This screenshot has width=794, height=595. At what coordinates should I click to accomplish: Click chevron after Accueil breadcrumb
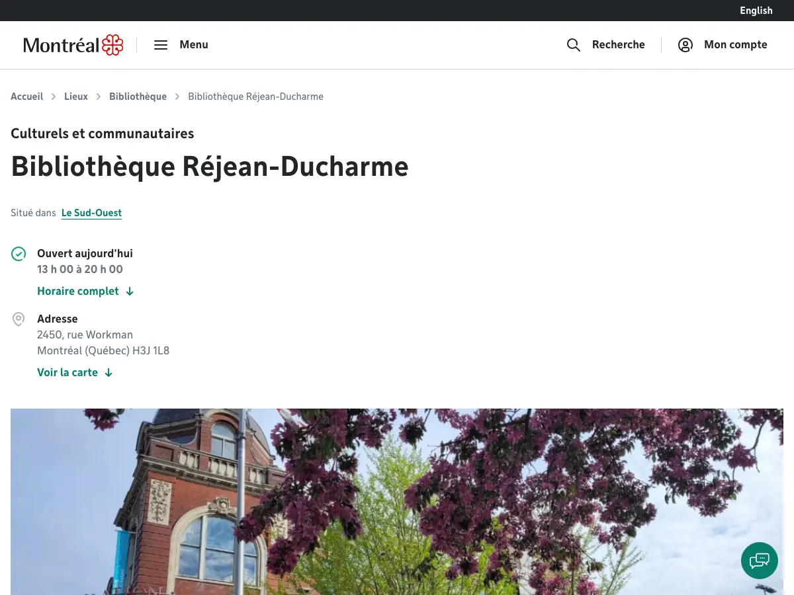54,97
